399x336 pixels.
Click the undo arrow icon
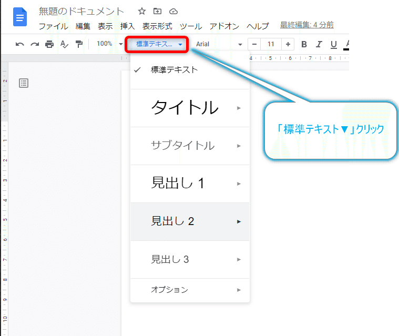20,44
